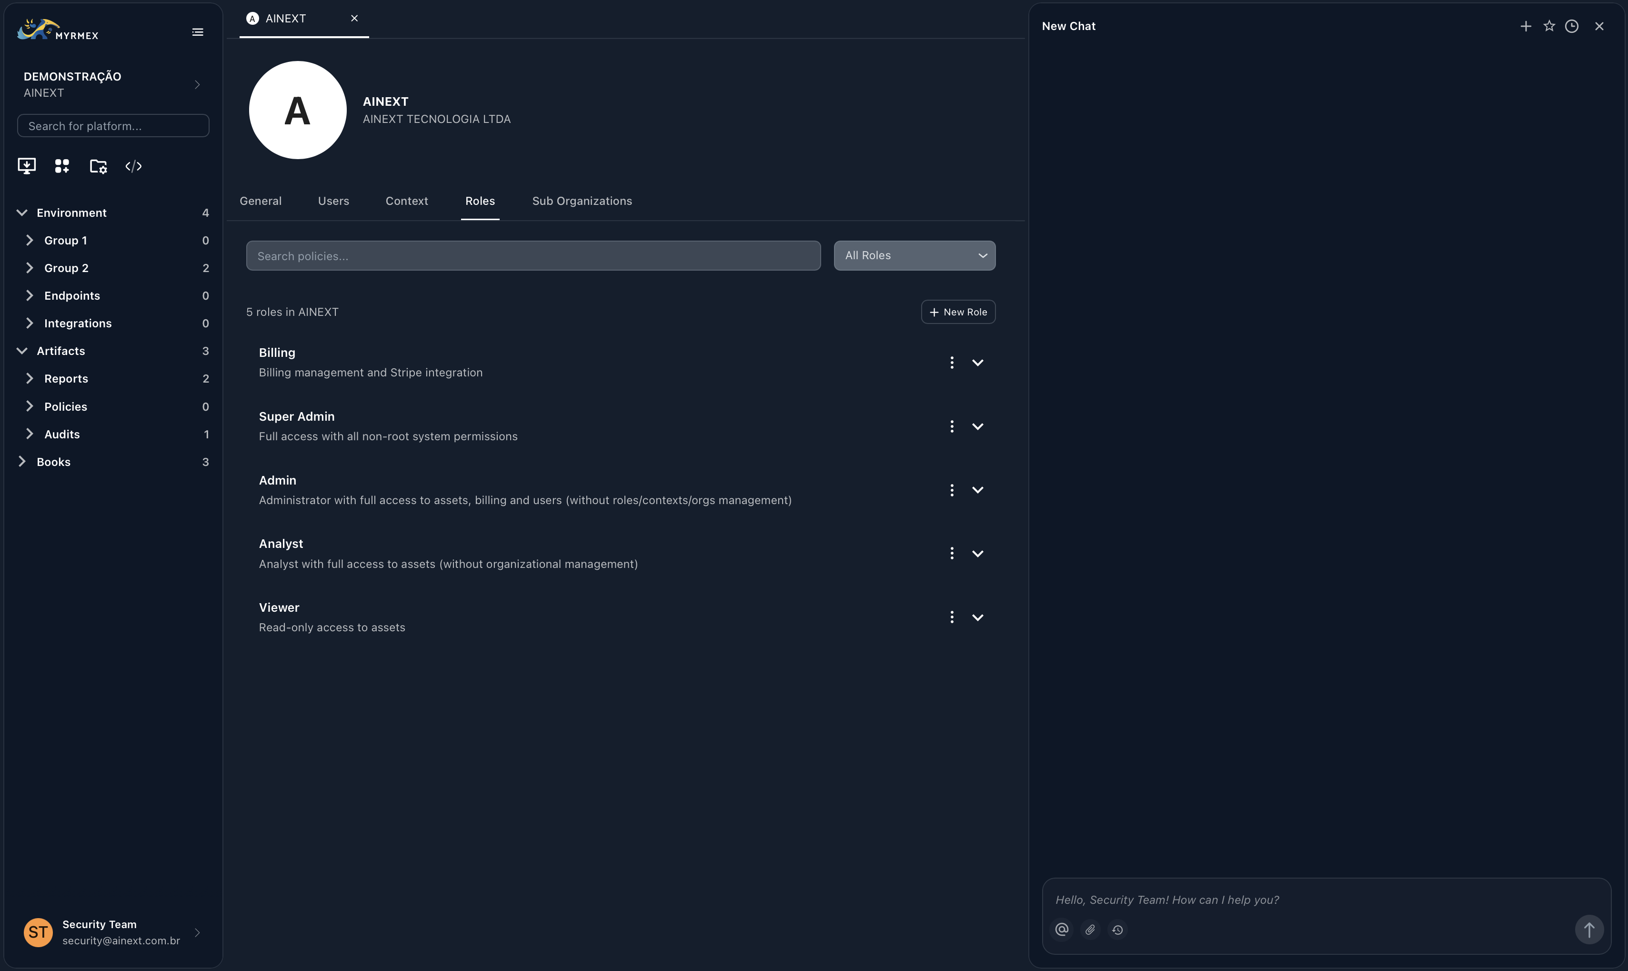Click inside the Search policies field
The width and height of the screenshot is (1628, 971).
533,255
